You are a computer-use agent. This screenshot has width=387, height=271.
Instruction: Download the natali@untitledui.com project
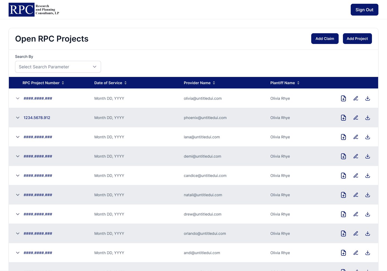tap(368, 195)
